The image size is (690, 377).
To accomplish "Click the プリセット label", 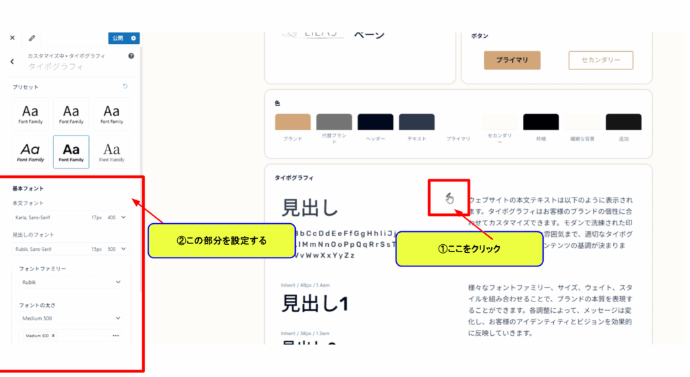I will click(x=25, y=87).
